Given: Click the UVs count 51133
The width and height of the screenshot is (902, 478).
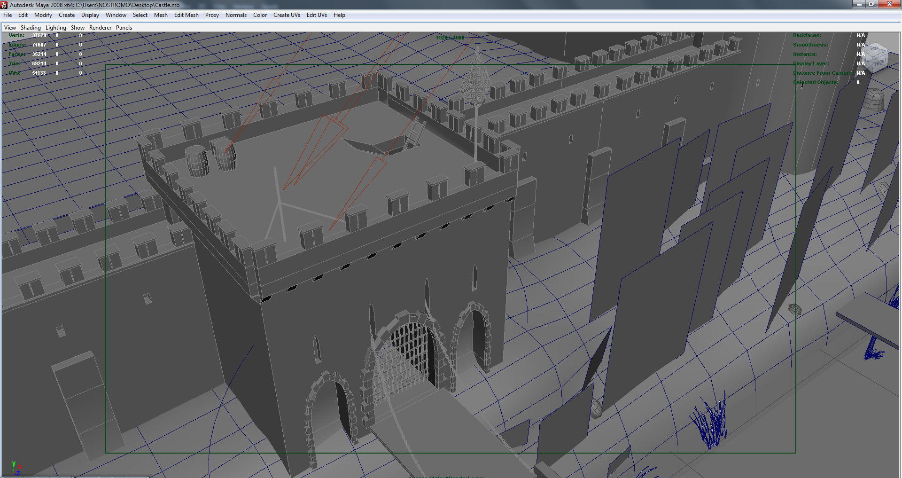Looking at the screenshot, I should [x=39, y=73].
